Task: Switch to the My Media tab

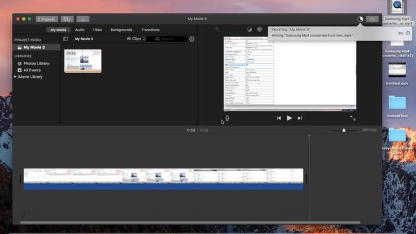Action: point(58,30)
